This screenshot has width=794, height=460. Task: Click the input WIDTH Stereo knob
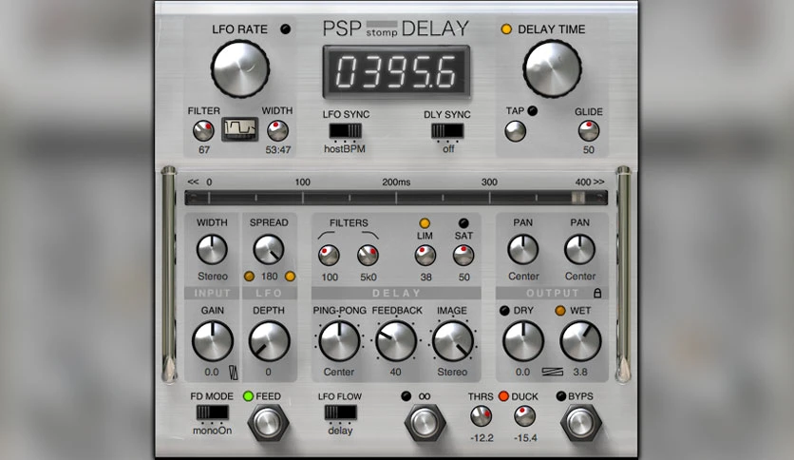click(x=212, y=250)
